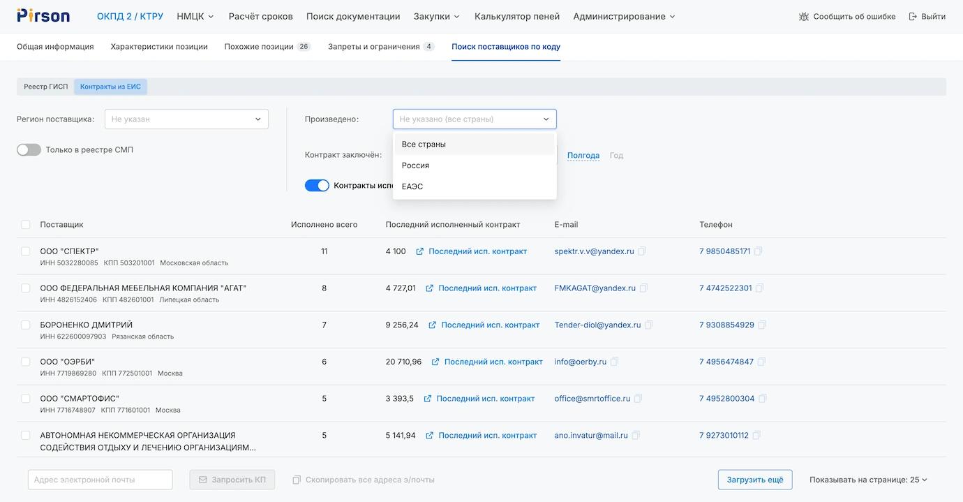Switch to the 'Реестр ГИСП' view
This screenshot has height=502, width=963.
[x=46, y=87]
